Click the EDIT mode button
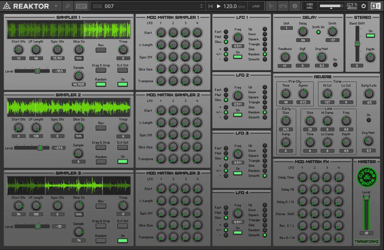The height and width of the screenshot is (250, 384). coord(81,6)
